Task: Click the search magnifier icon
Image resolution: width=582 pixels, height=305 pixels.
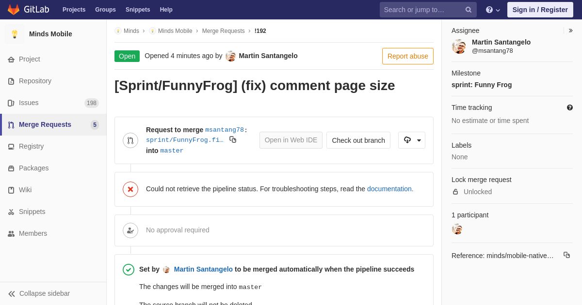Action: click(x=469, y=10)
